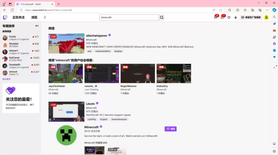Open FooYa in recommended channels
The width and height of the screenshot is (278, 155).
pos(21,38)
